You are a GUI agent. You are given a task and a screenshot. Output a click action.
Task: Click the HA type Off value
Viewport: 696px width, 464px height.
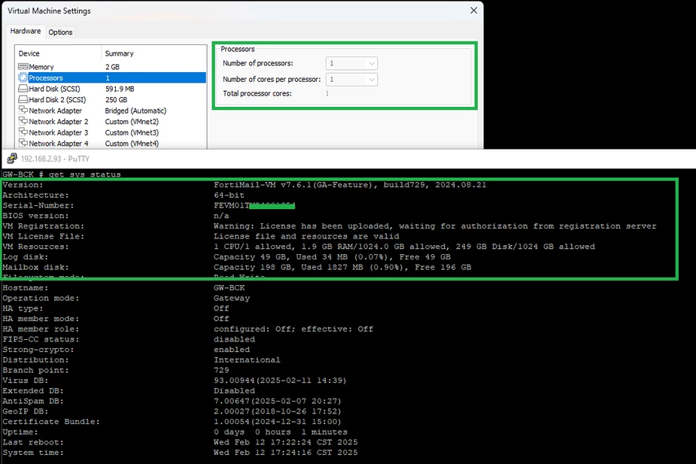pyautogui.click(x=221, y=308)
